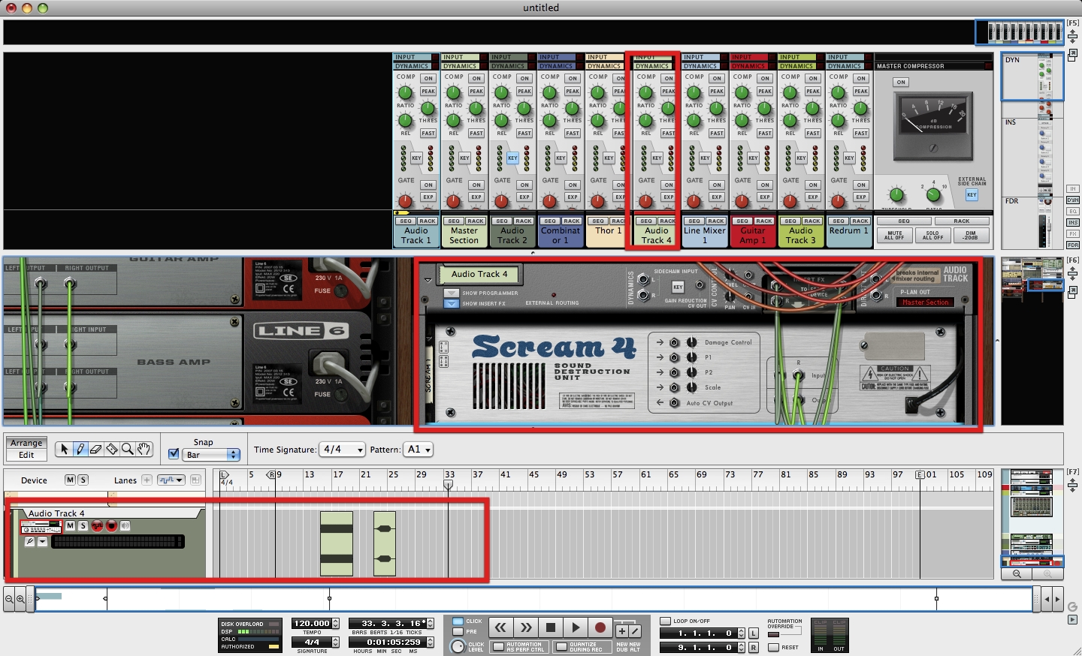Image resolution: width=1082 pixels, height=656 pixels.
Task: Adjust the Tempo stepper arrows
Action: click(336, 623)
